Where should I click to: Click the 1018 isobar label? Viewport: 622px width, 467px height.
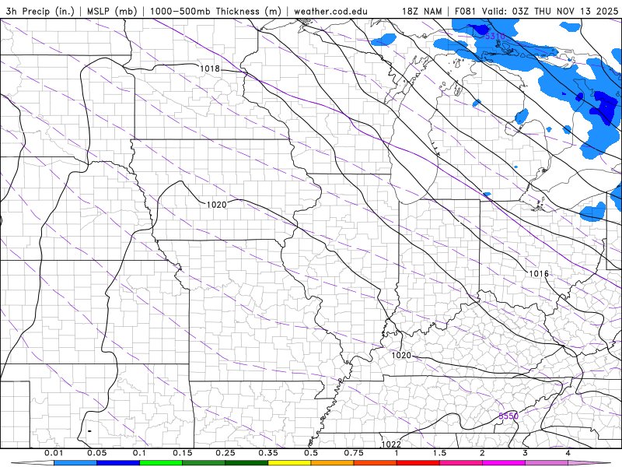coord(209,68)
